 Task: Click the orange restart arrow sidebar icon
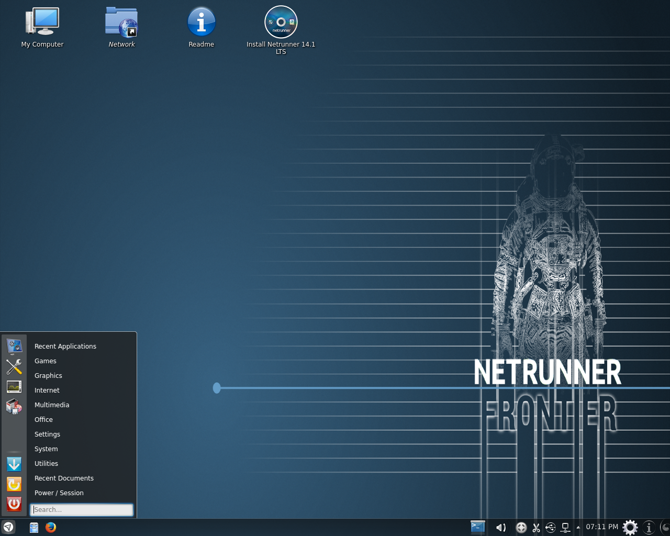(14, 484)
